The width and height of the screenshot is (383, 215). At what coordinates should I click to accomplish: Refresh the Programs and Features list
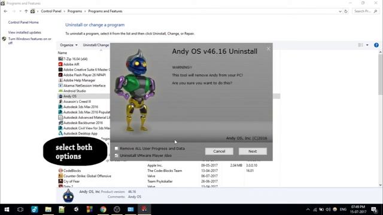click(346, 11)
